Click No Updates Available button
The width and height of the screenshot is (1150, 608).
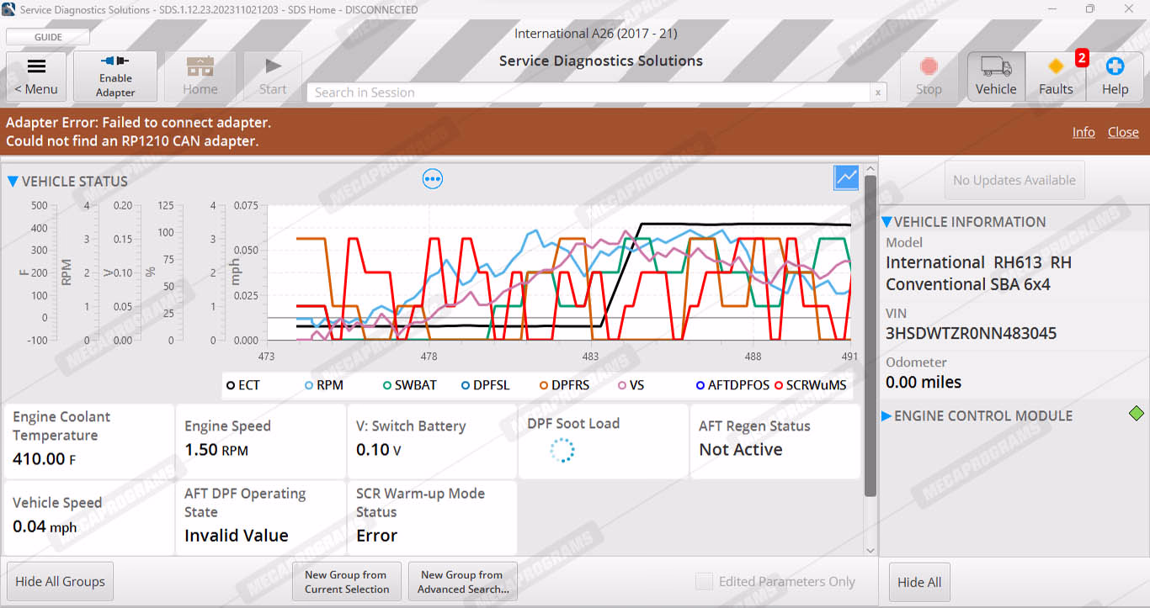(x=1014, y=180)
